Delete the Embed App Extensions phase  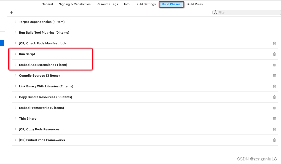point(274,65)
